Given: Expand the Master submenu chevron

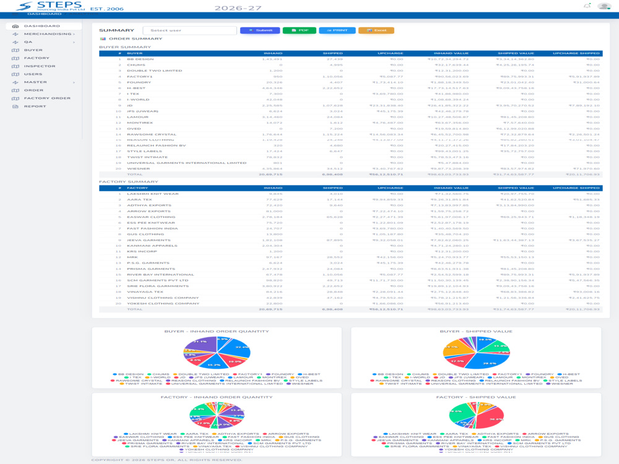Looking at the screenshot, I should pos(74,82).
